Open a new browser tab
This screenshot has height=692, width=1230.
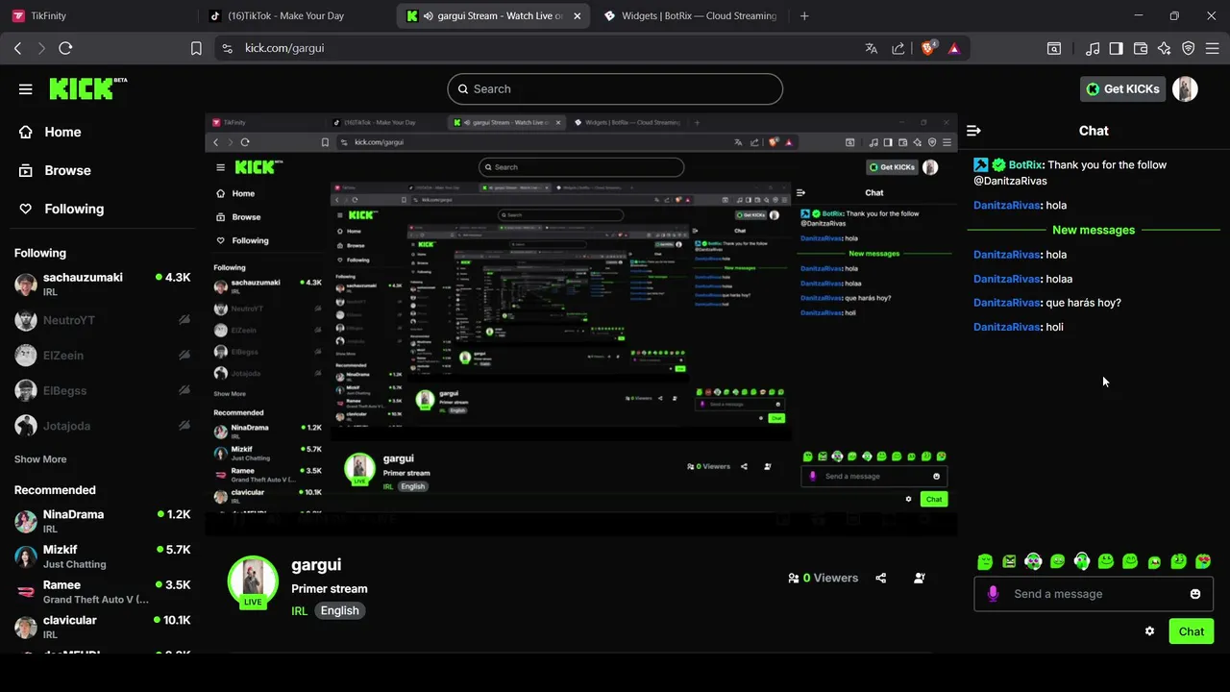(804, 15)
